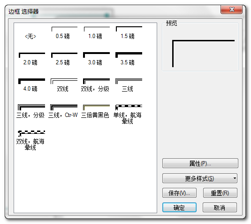Select the 双线，分级 border style
The height and width of the screenshot is (224, 251).
(95, 85)
